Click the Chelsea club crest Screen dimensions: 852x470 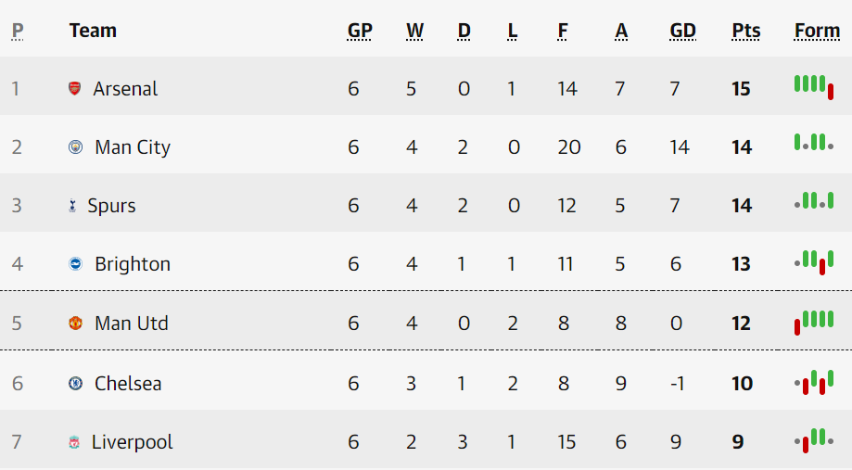76,384
